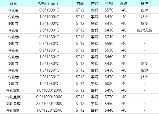Click the price cell 5440
This screenshot has height=114, width=159.
109,110
